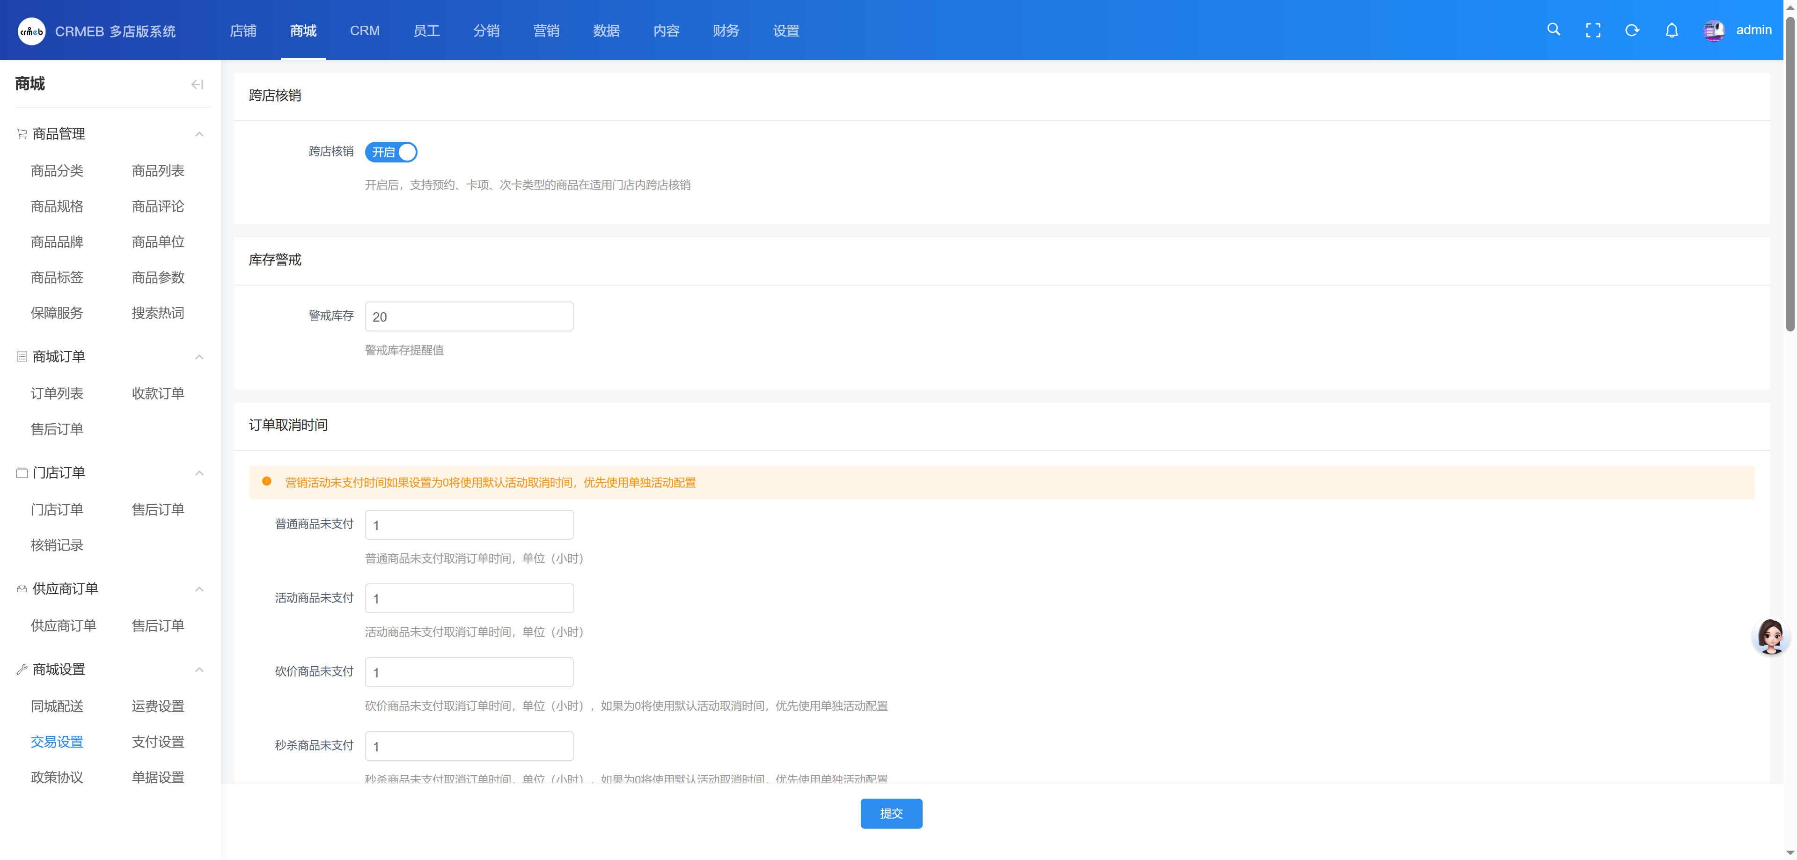Viewport: 1797px width, 860px height.
Task: Open 商品列表 in the sidebar
Action: click(158, 171)
